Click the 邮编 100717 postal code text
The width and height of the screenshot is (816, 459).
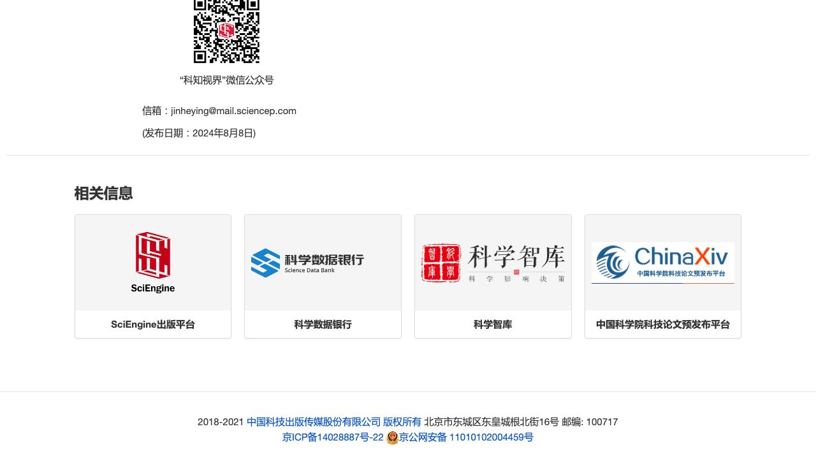(x=590, y=422)
